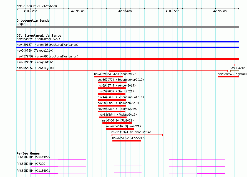The width and height of the screenshot is (247, 177).
Task: Open nsv3536552 (Chaisson2019) variant
Action: click(118, 103)
